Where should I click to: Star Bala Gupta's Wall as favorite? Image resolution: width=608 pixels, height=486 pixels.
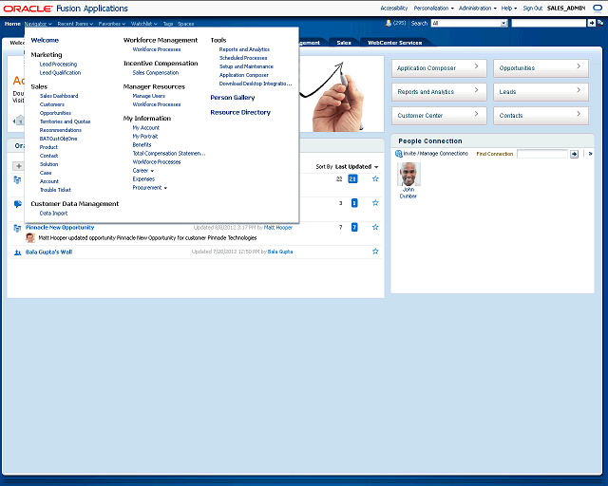click(x=375, y=252)
